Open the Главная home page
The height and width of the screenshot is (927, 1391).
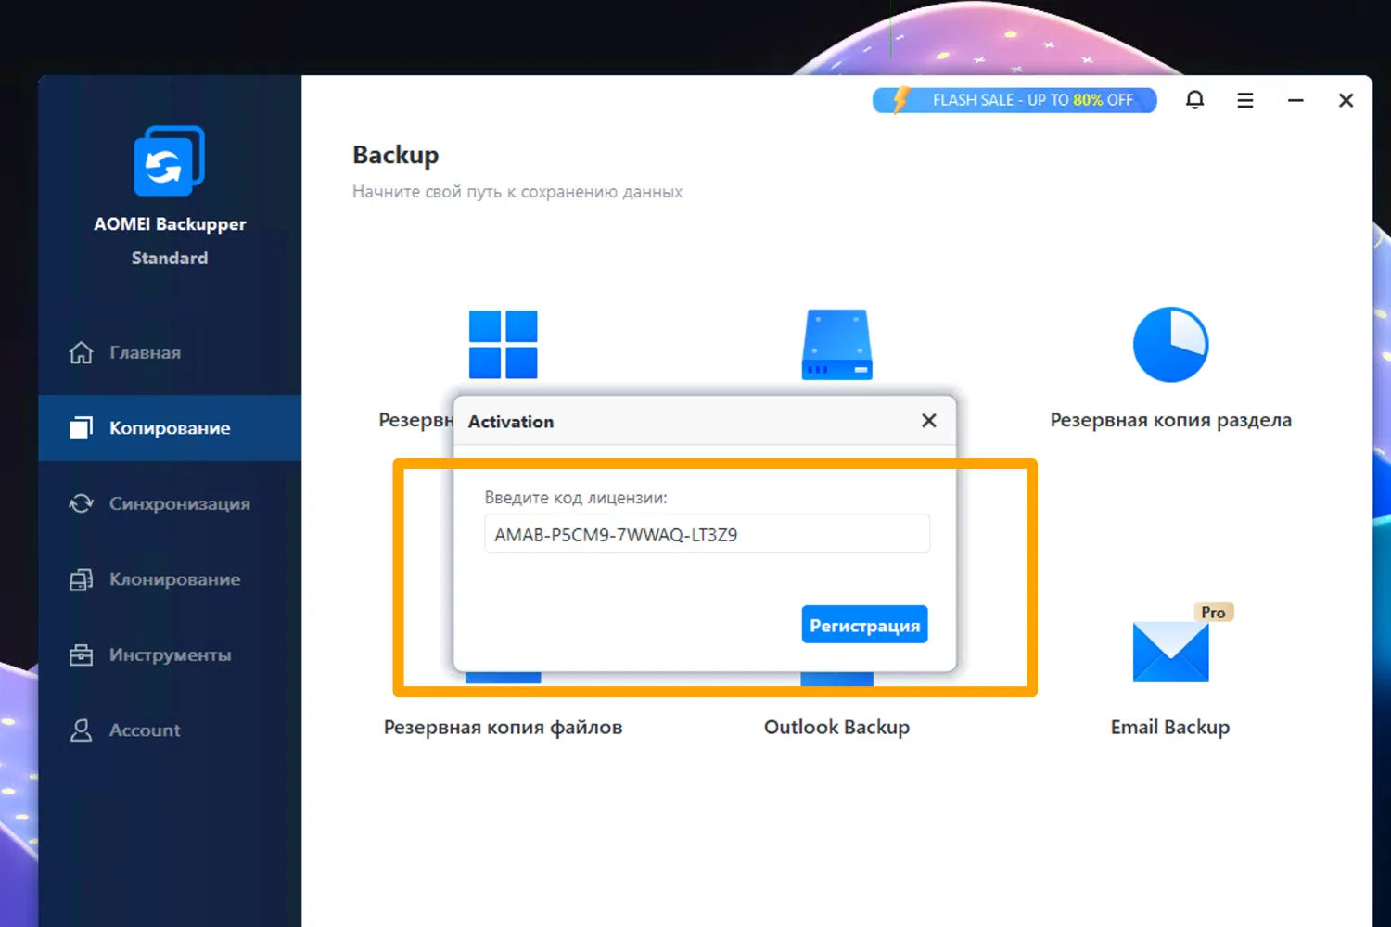tap(170, 352)
